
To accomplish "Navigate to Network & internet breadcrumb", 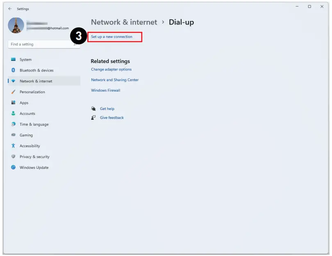I will point(124,22).
